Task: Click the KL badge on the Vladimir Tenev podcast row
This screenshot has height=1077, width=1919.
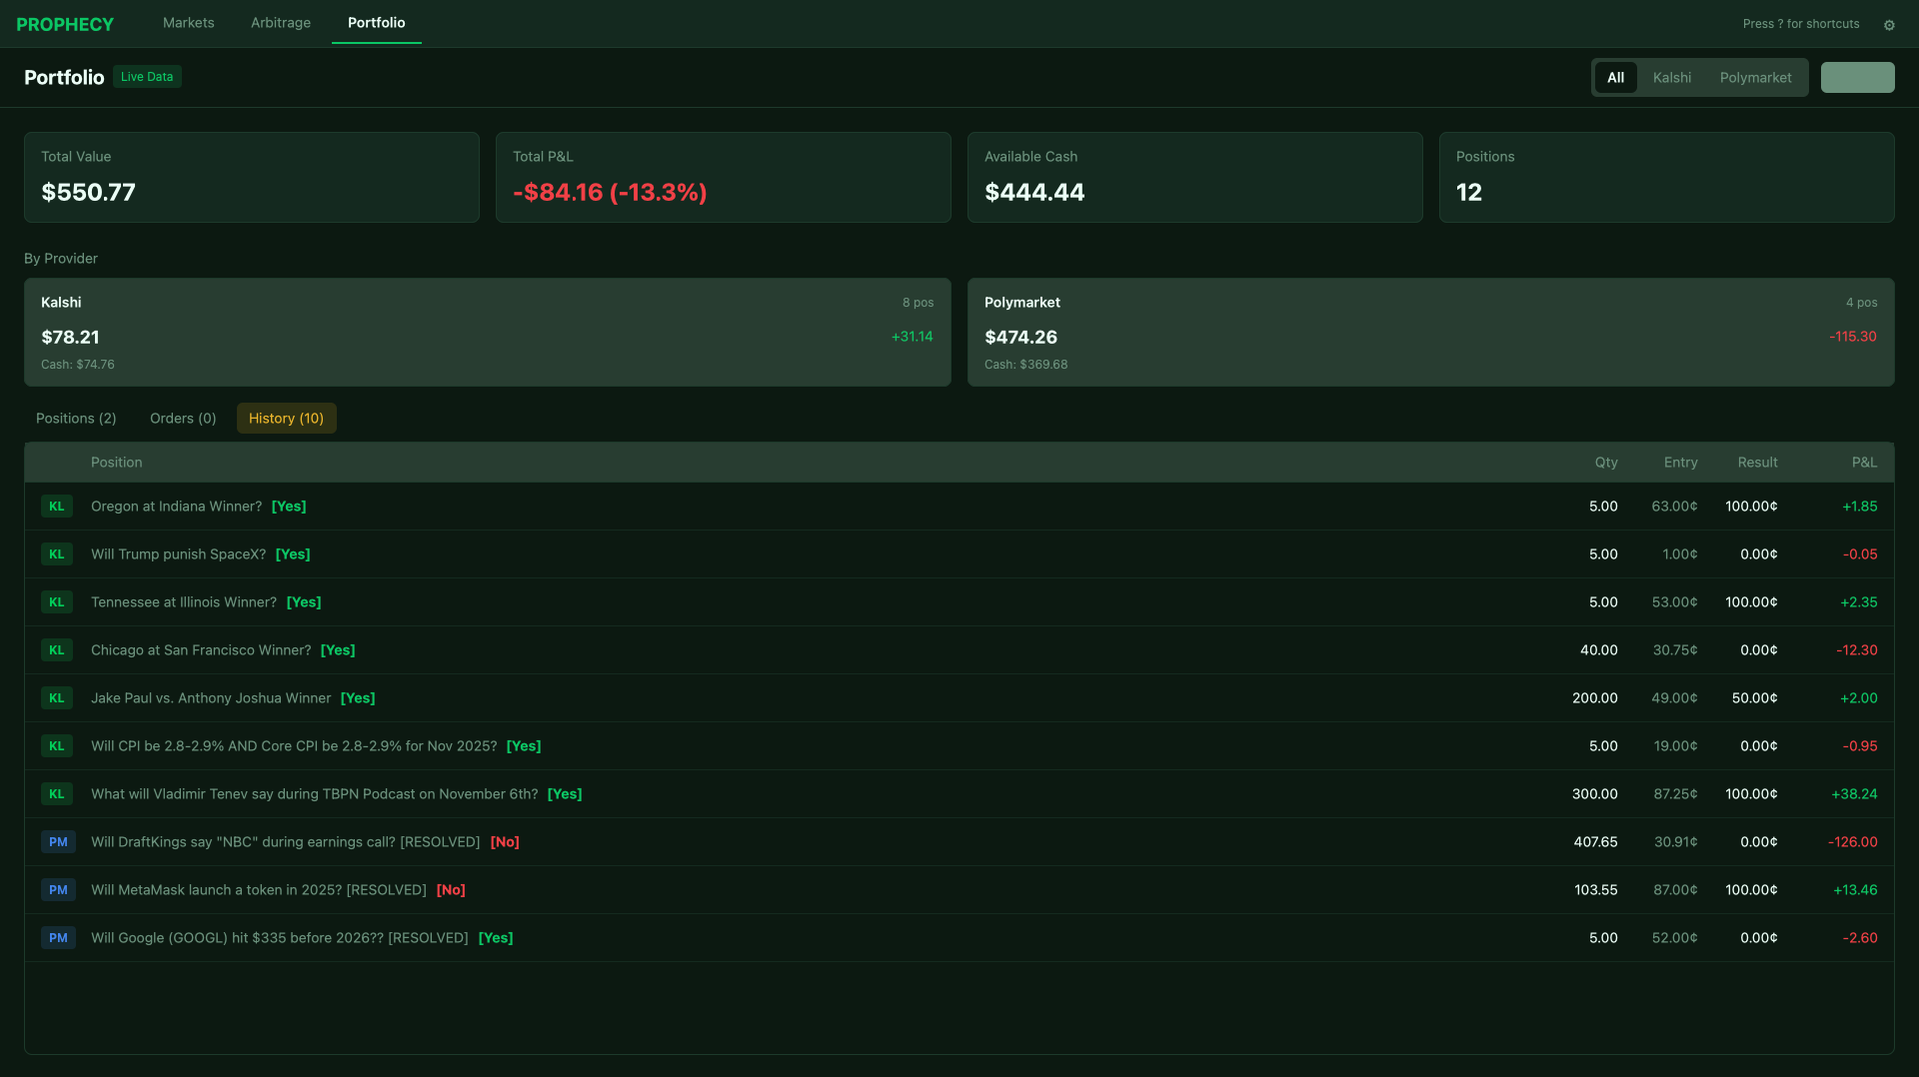Action: (x=57, y=793)
